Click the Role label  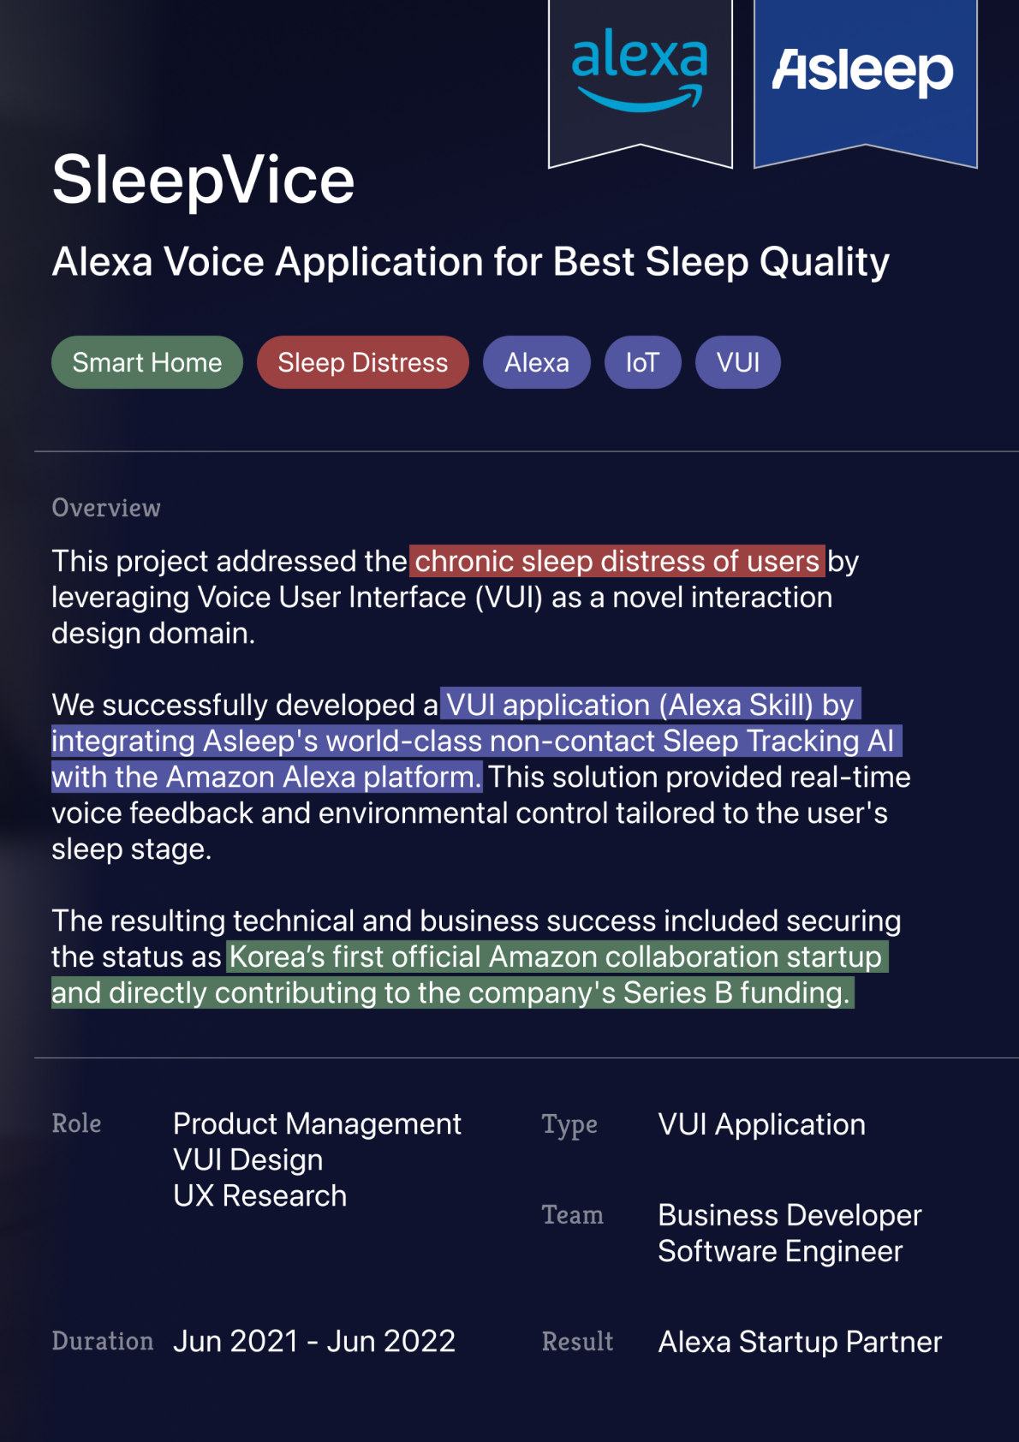tap(76, 1123)
